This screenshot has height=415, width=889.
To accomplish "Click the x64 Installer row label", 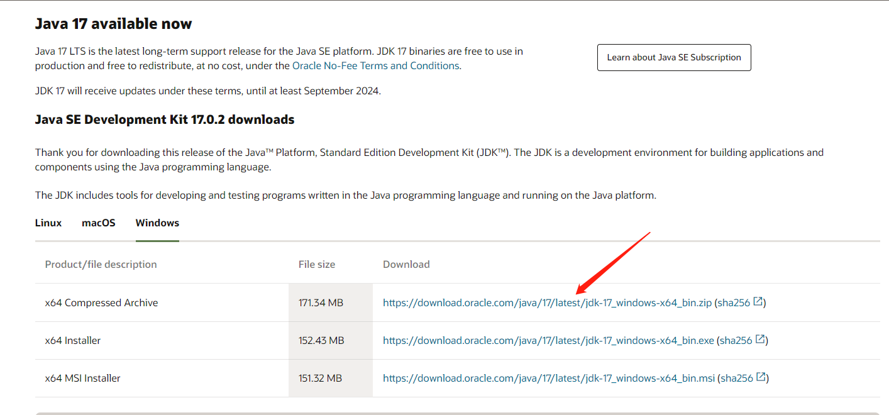I will pos(73,340).
